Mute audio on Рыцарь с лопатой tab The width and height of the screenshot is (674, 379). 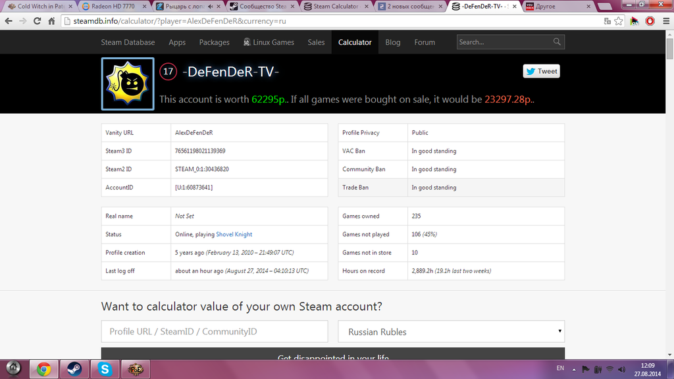point(211,7)
